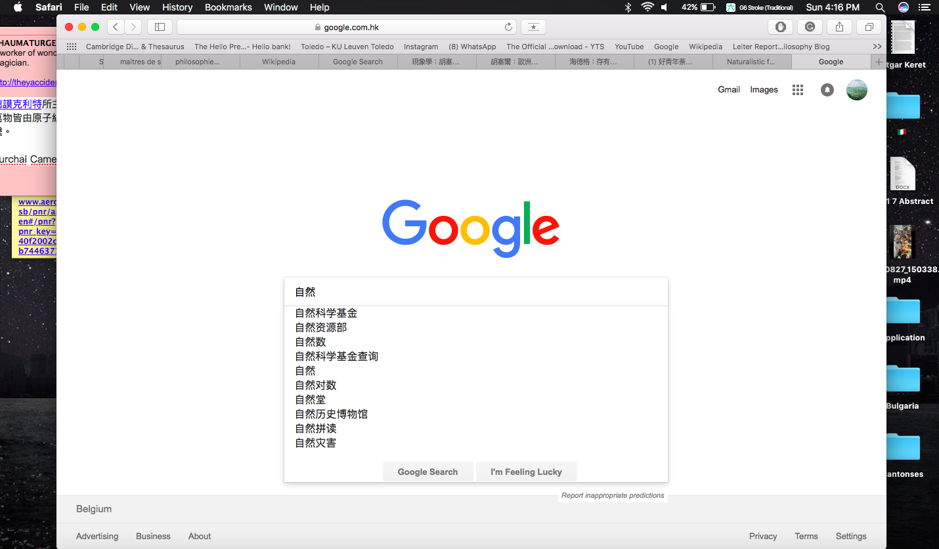Open Bluetooth status in menu bar
Image resolution: width=939 pixels, height=549 pixels.
(628, 7)
